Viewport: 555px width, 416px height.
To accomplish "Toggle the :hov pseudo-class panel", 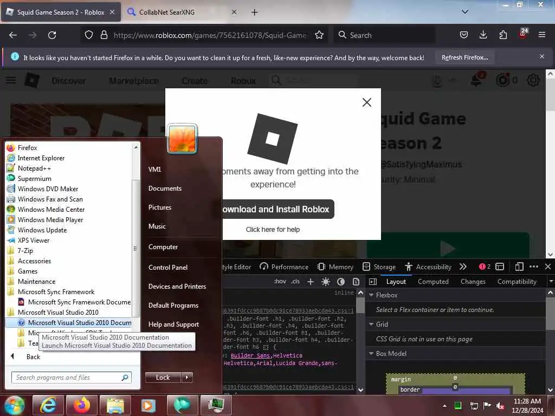I will click(x=280, y=282).
